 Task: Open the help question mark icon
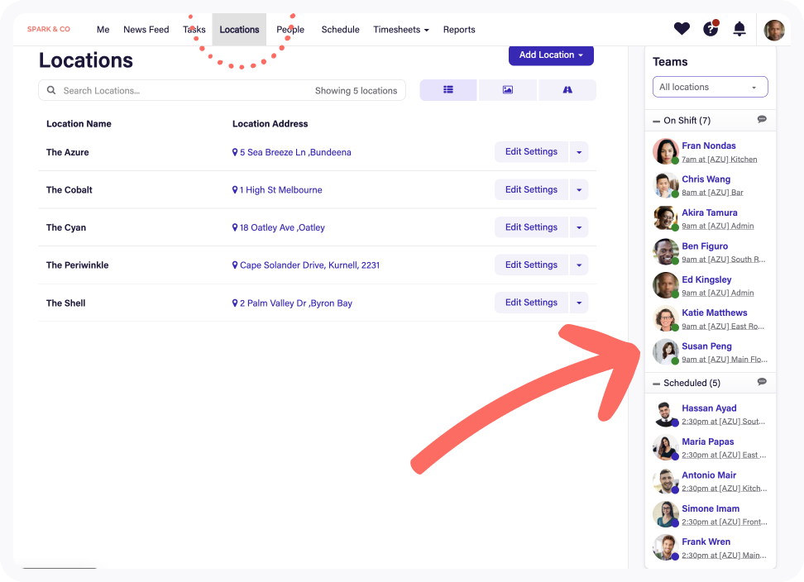click(711, 29)
